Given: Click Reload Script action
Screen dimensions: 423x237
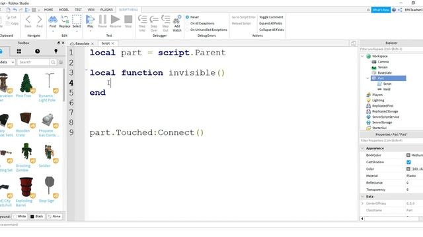Looking at the screenshot, I should click(x=241, y=24).
